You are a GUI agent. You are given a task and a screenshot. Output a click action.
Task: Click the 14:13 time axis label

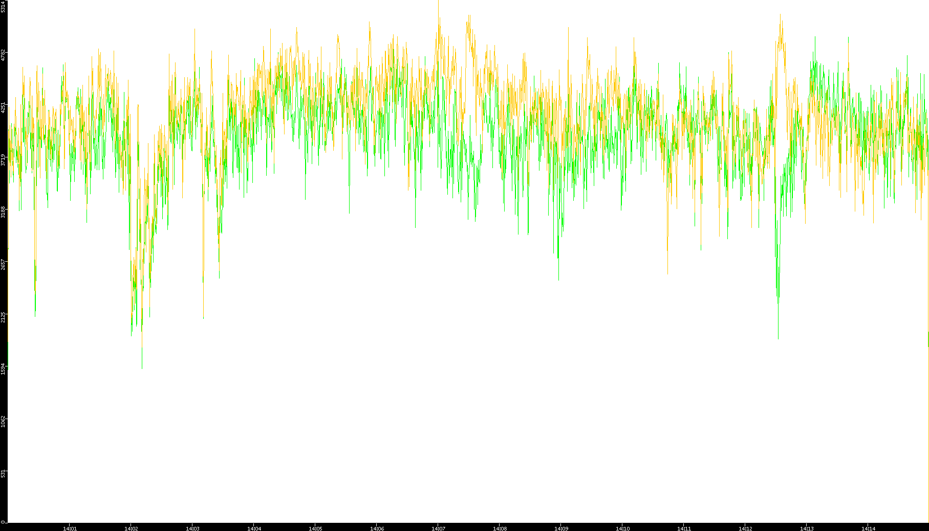(x=807, y=528)
